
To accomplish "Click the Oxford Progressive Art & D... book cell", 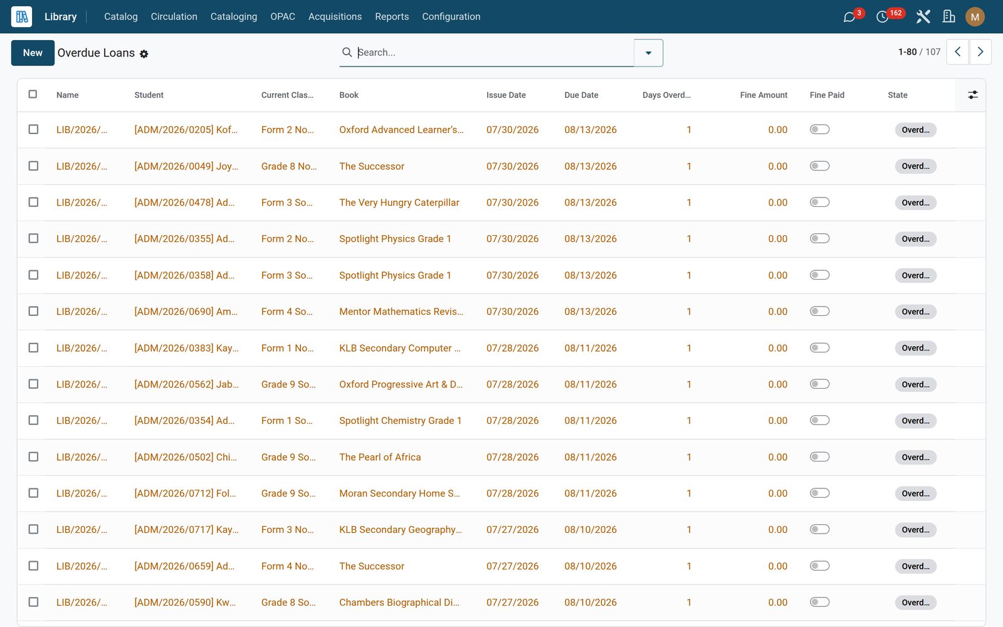I will click(x=401, y=384).
